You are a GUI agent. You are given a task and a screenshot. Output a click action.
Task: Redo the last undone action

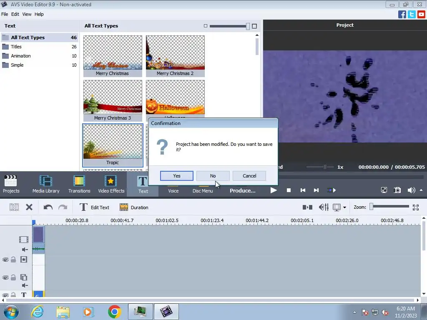(x=63, y=207)
